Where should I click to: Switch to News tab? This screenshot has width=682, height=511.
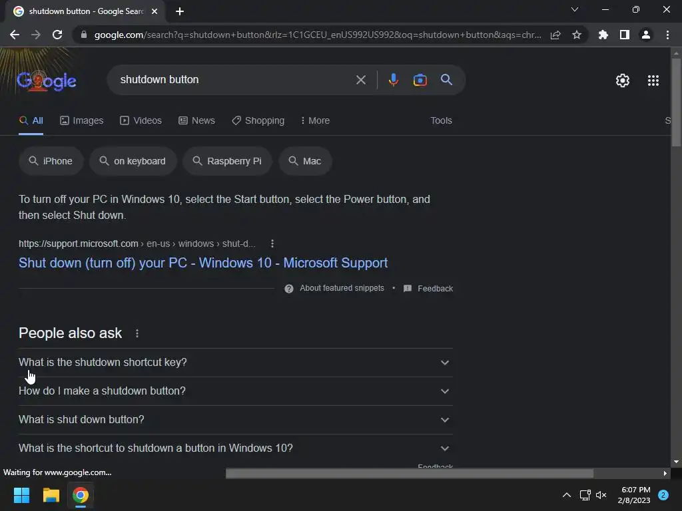[196, 121]
